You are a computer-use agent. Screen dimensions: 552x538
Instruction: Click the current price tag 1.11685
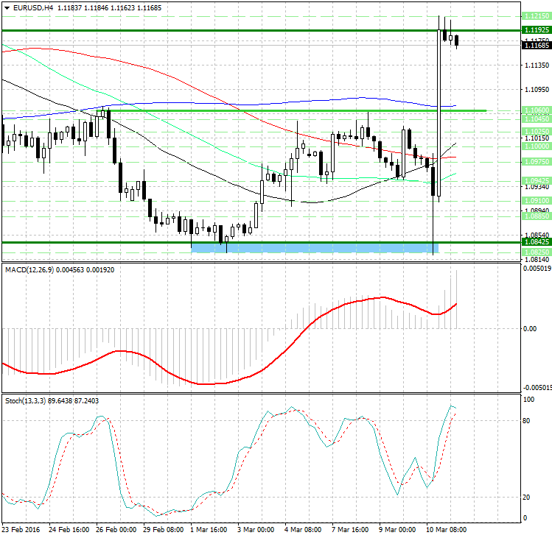point(534,46)
